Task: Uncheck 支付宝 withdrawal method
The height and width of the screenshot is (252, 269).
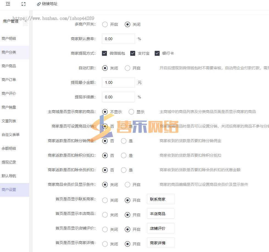Action: tap(133, 53)
